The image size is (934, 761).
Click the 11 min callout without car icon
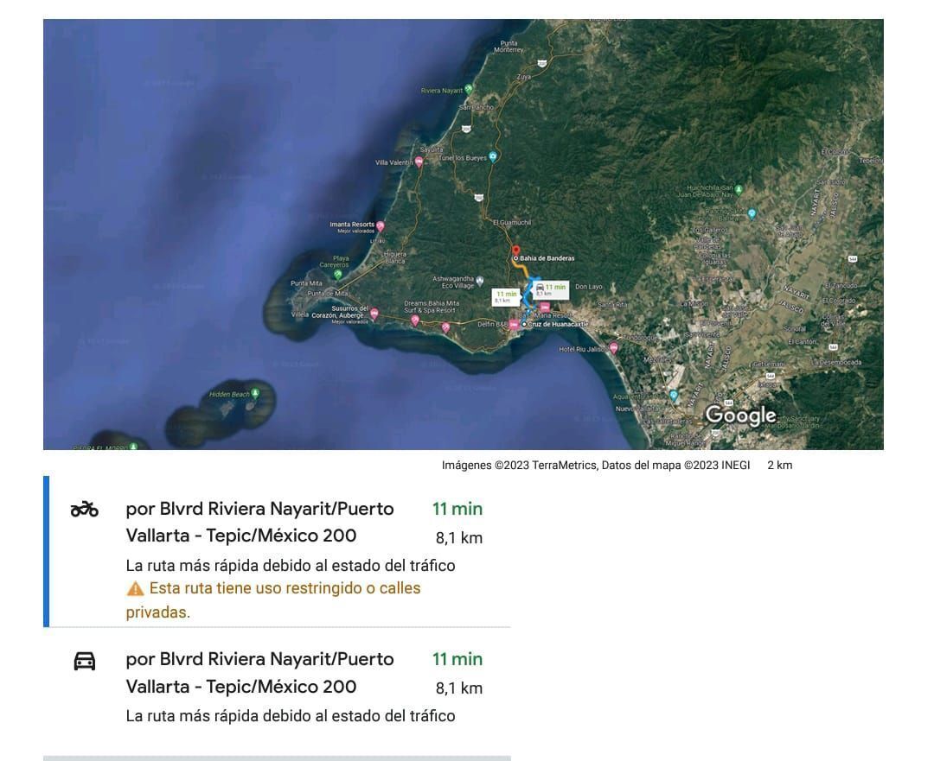pos(505,296)
